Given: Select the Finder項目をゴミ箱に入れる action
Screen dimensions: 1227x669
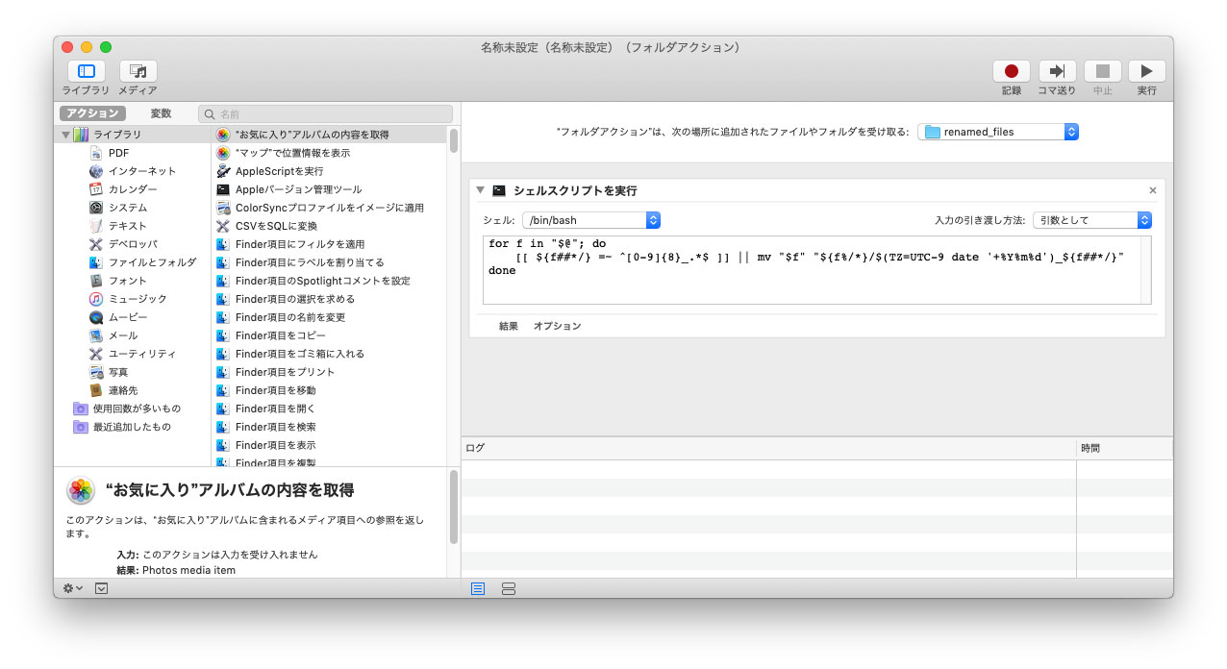Looking at the screenshot, I should point(329,354).
